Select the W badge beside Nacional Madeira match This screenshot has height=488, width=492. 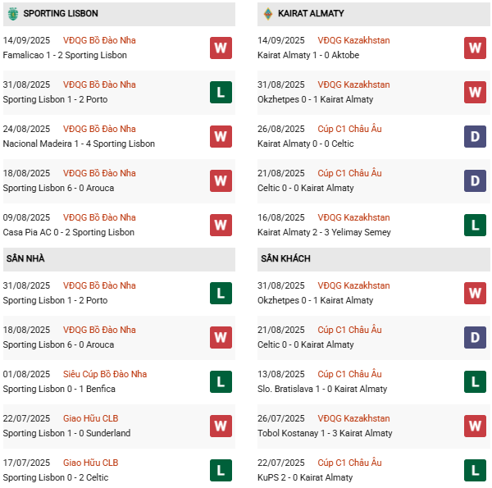(x=221, y=136)
